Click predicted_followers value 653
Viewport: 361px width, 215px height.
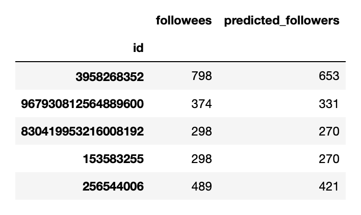(x=329, y=76)
